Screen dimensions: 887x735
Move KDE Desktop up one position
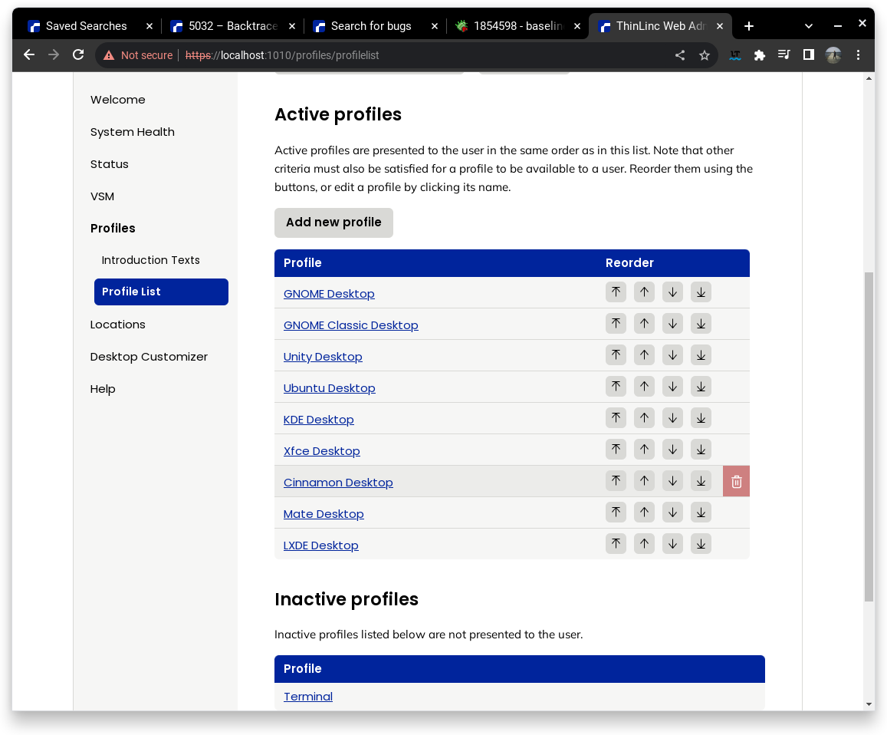[x=644, y=418]
